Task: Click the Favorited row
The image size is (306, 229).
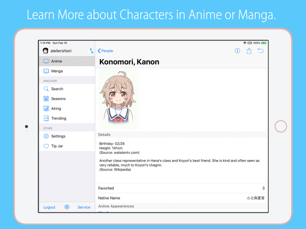Action: 182,188
